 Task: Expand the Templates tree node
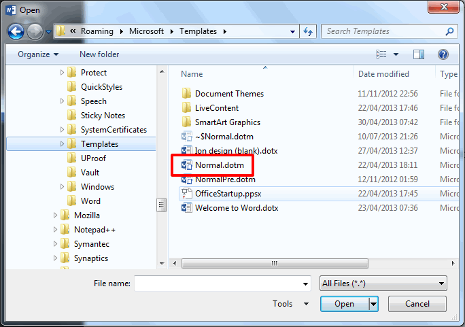click(x=62, y=144)
